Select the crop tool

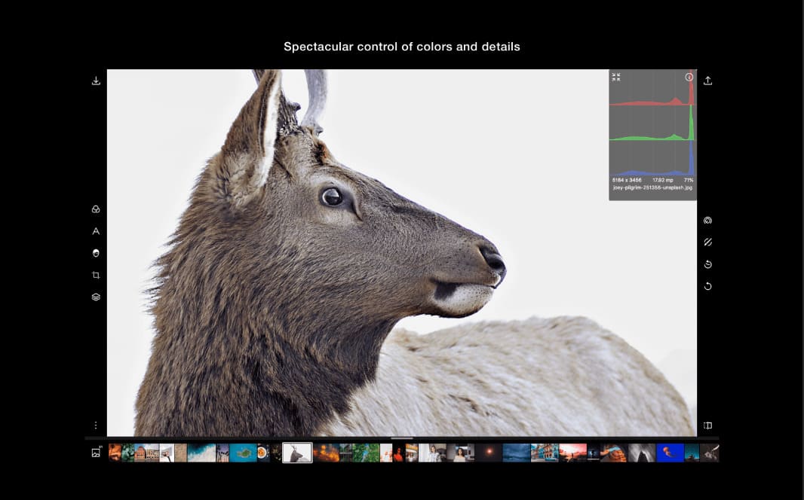(x=96, y=275)
